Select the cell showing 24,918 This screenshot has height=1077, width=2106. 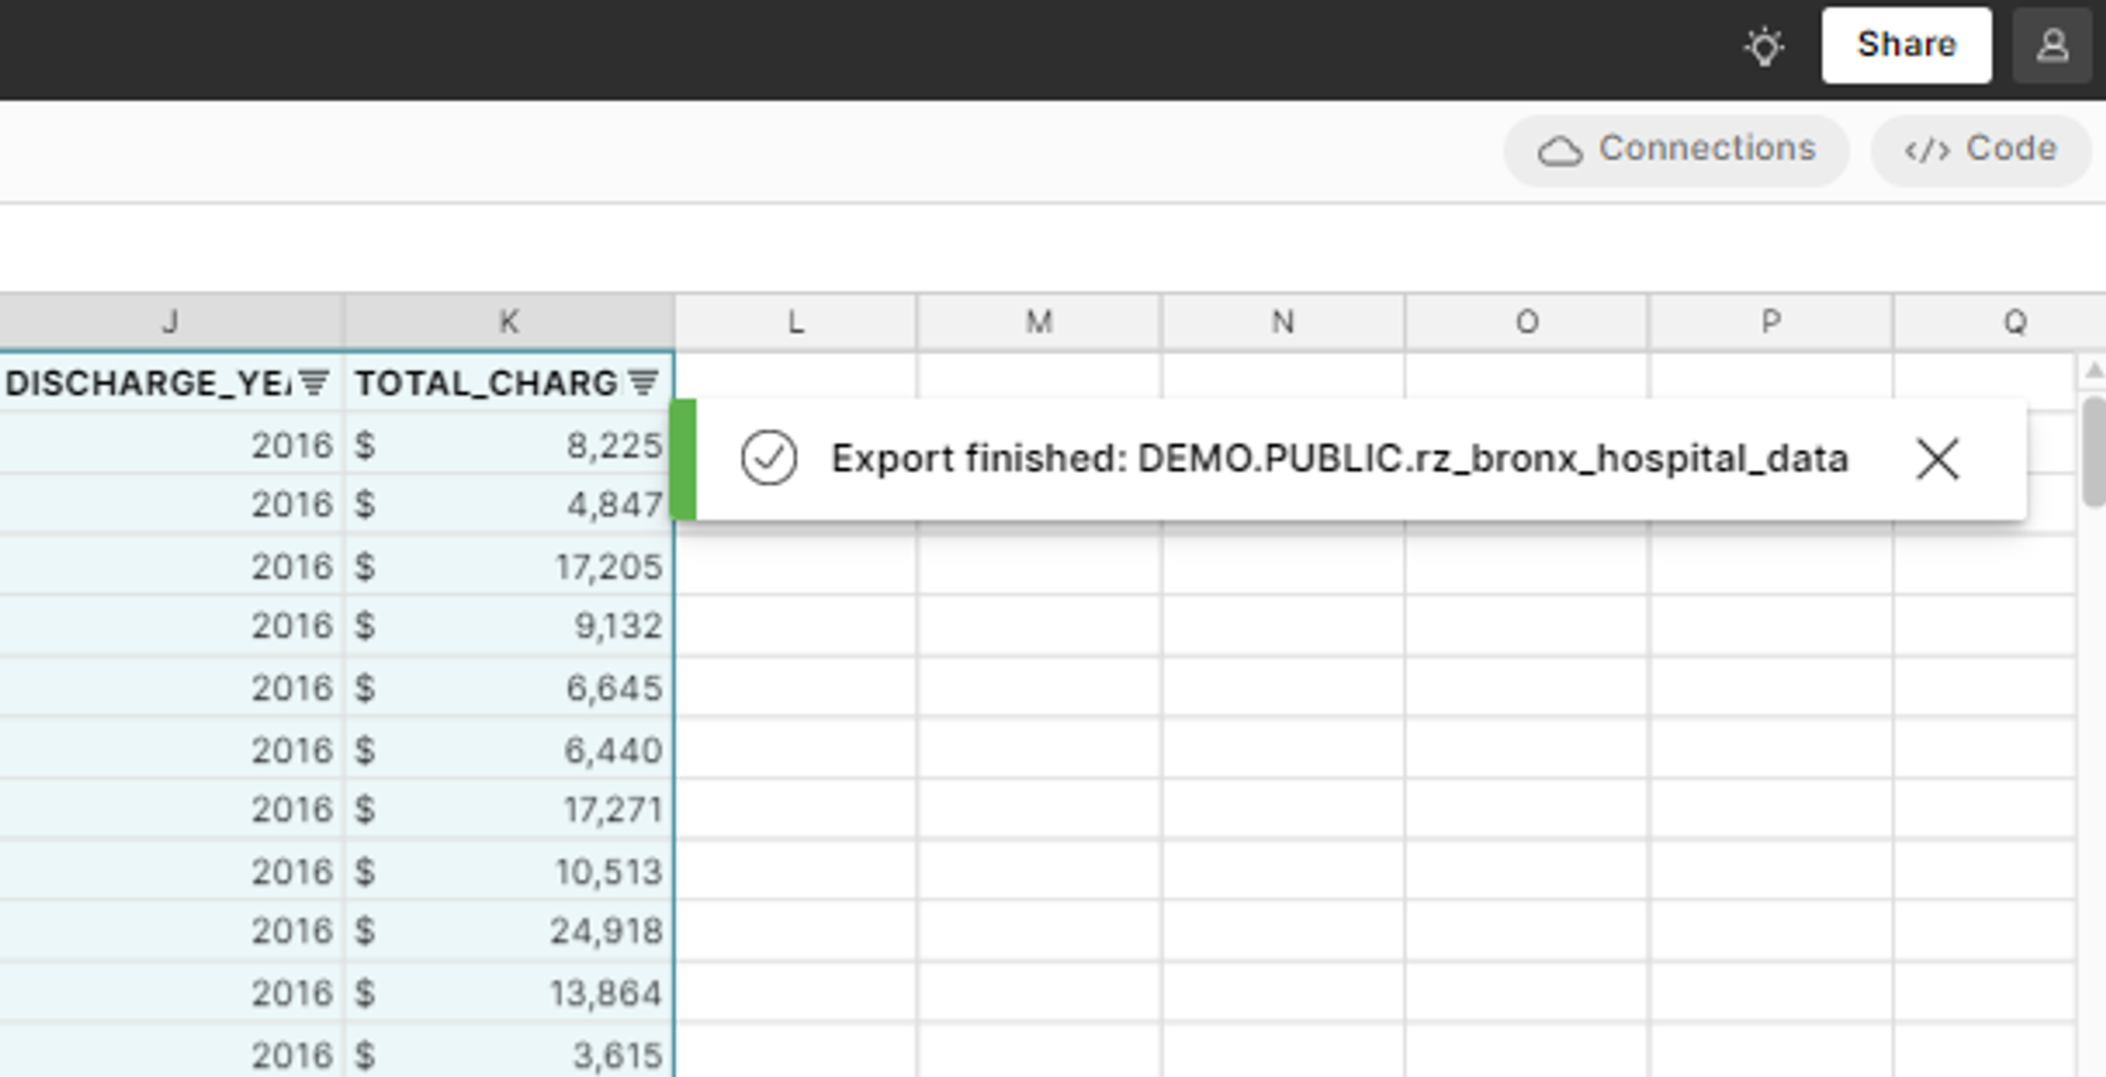(508, 930)
